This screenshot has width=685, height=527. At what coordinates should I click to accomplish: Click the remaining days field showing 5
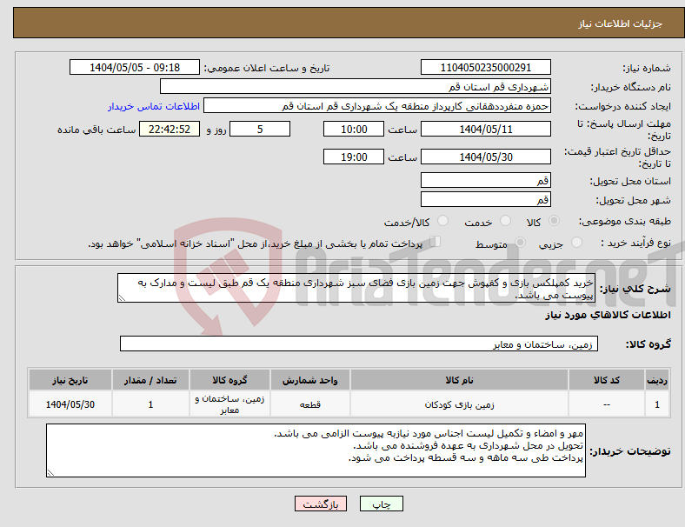click(260, 129)
